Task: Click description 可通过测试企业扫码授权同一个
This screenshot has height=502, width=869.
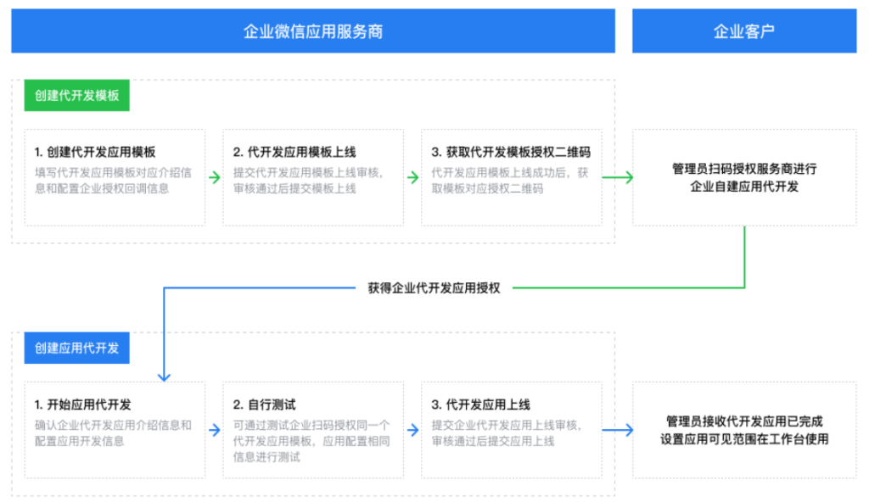Action: pos(311,426)
